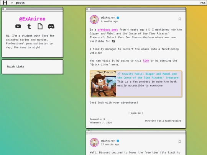This screenshot has width=207, height=155.
Task: Click the chain link icon in the card
Action: [x=119, y=74]
